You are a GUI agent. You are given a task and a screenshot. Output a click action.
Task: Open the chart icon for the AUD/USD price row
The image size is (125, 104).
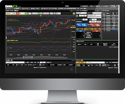click(104, 29)
